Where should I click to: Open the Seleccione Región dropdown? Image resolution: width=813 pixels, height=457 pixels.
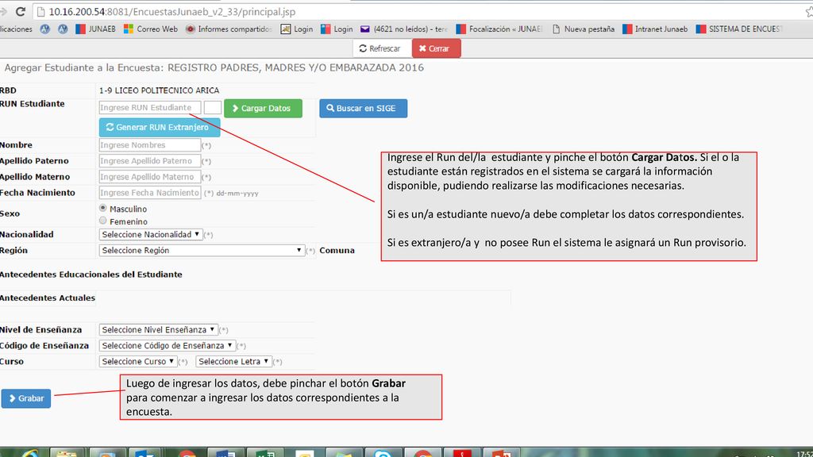pos(201,250)
